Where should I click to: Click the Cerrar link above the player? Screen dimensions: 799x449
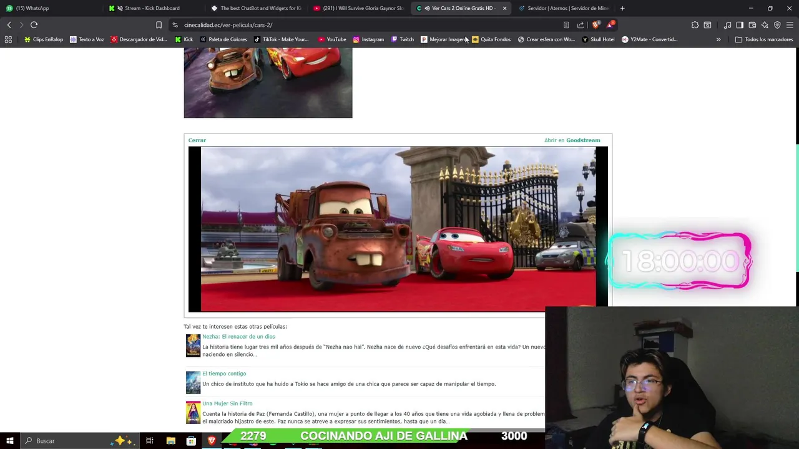(x=197, y=140)
